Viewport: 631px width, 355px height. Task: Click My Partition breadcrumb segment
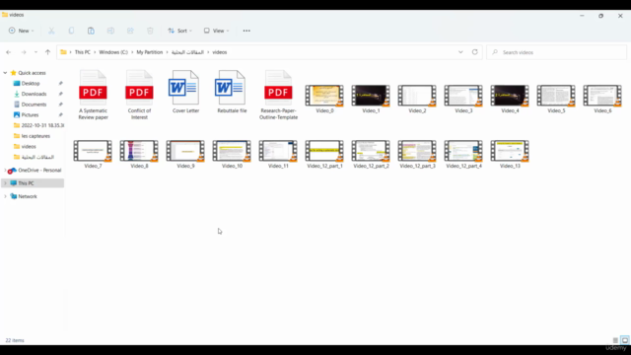[x=150, y=52]
